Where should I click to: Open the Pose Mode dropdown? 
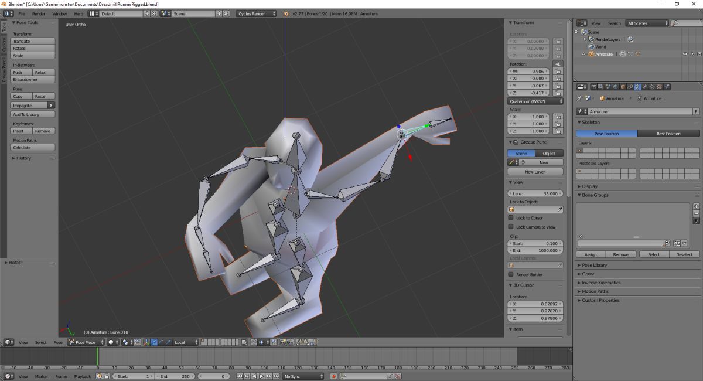point(86,342)
